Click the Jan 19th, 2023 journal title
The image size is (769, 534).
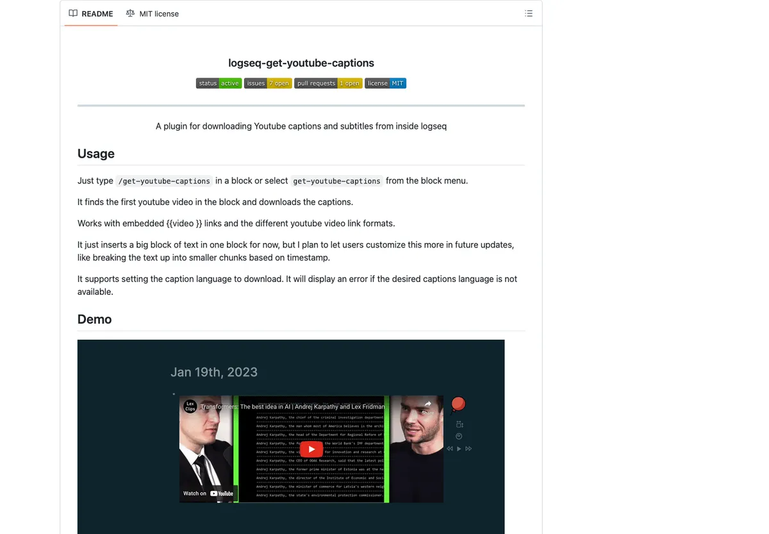pyautogui.click(x=214, y=372)
